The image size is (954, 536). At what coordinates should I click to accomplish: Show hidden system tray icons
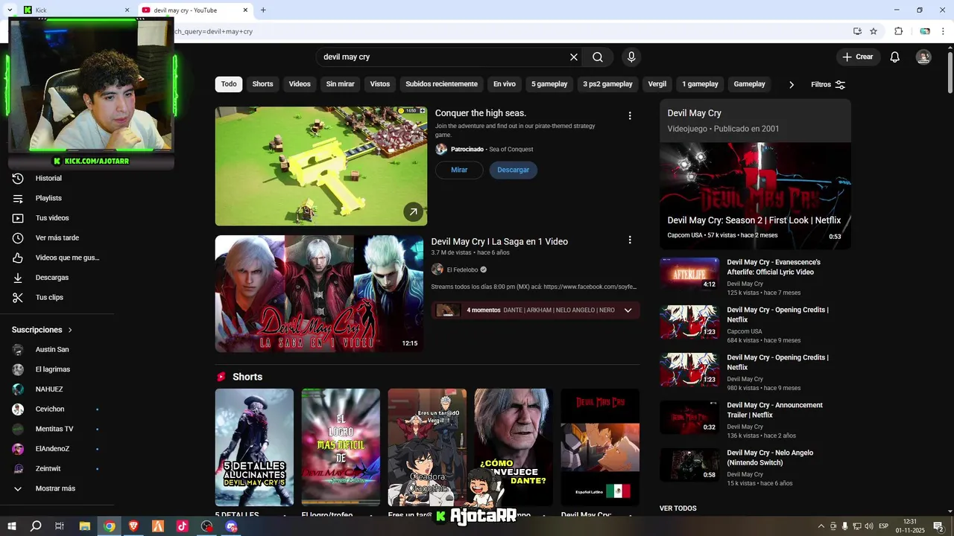coord(821,526)
